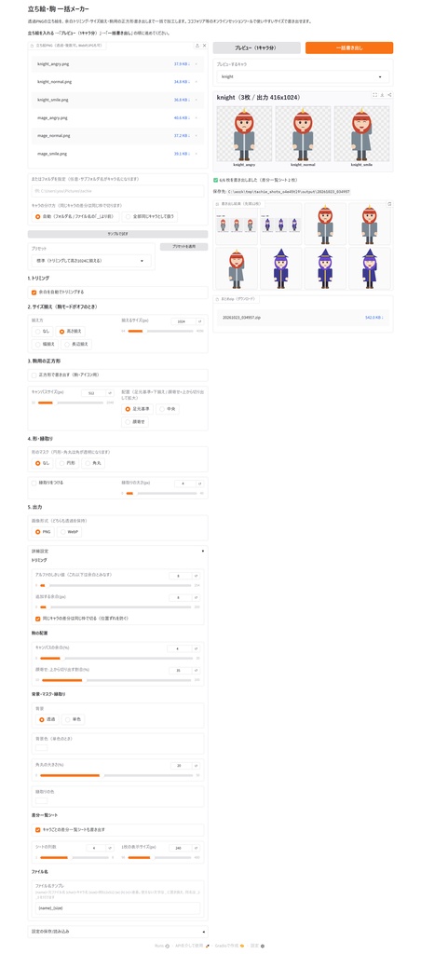Select 中央 placement option
Viewport: 421px width, 954px height.
[x=168, y=409]
